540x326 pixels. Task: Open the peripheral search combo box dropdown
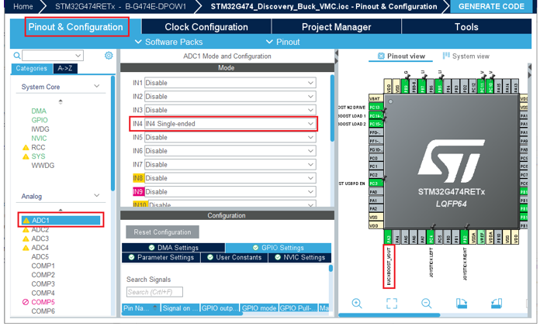tap(78, 55)
